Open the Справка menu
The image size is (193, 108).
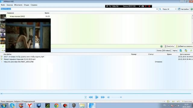[x=34, y=5]
